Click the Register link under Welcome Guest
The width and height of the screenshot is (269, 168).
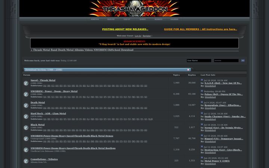coord(147,36)
